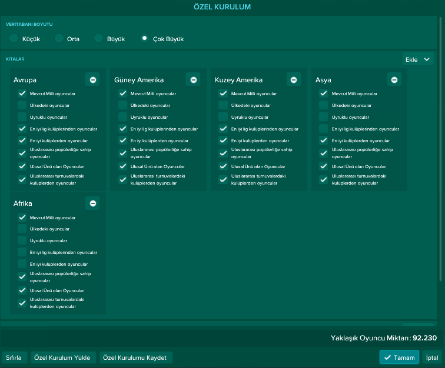The width and height of the screenshot is (445, 368).
Task: Toggle Asya En iyi kulüplerden oyuncular
Action: (x=324, y=140)
